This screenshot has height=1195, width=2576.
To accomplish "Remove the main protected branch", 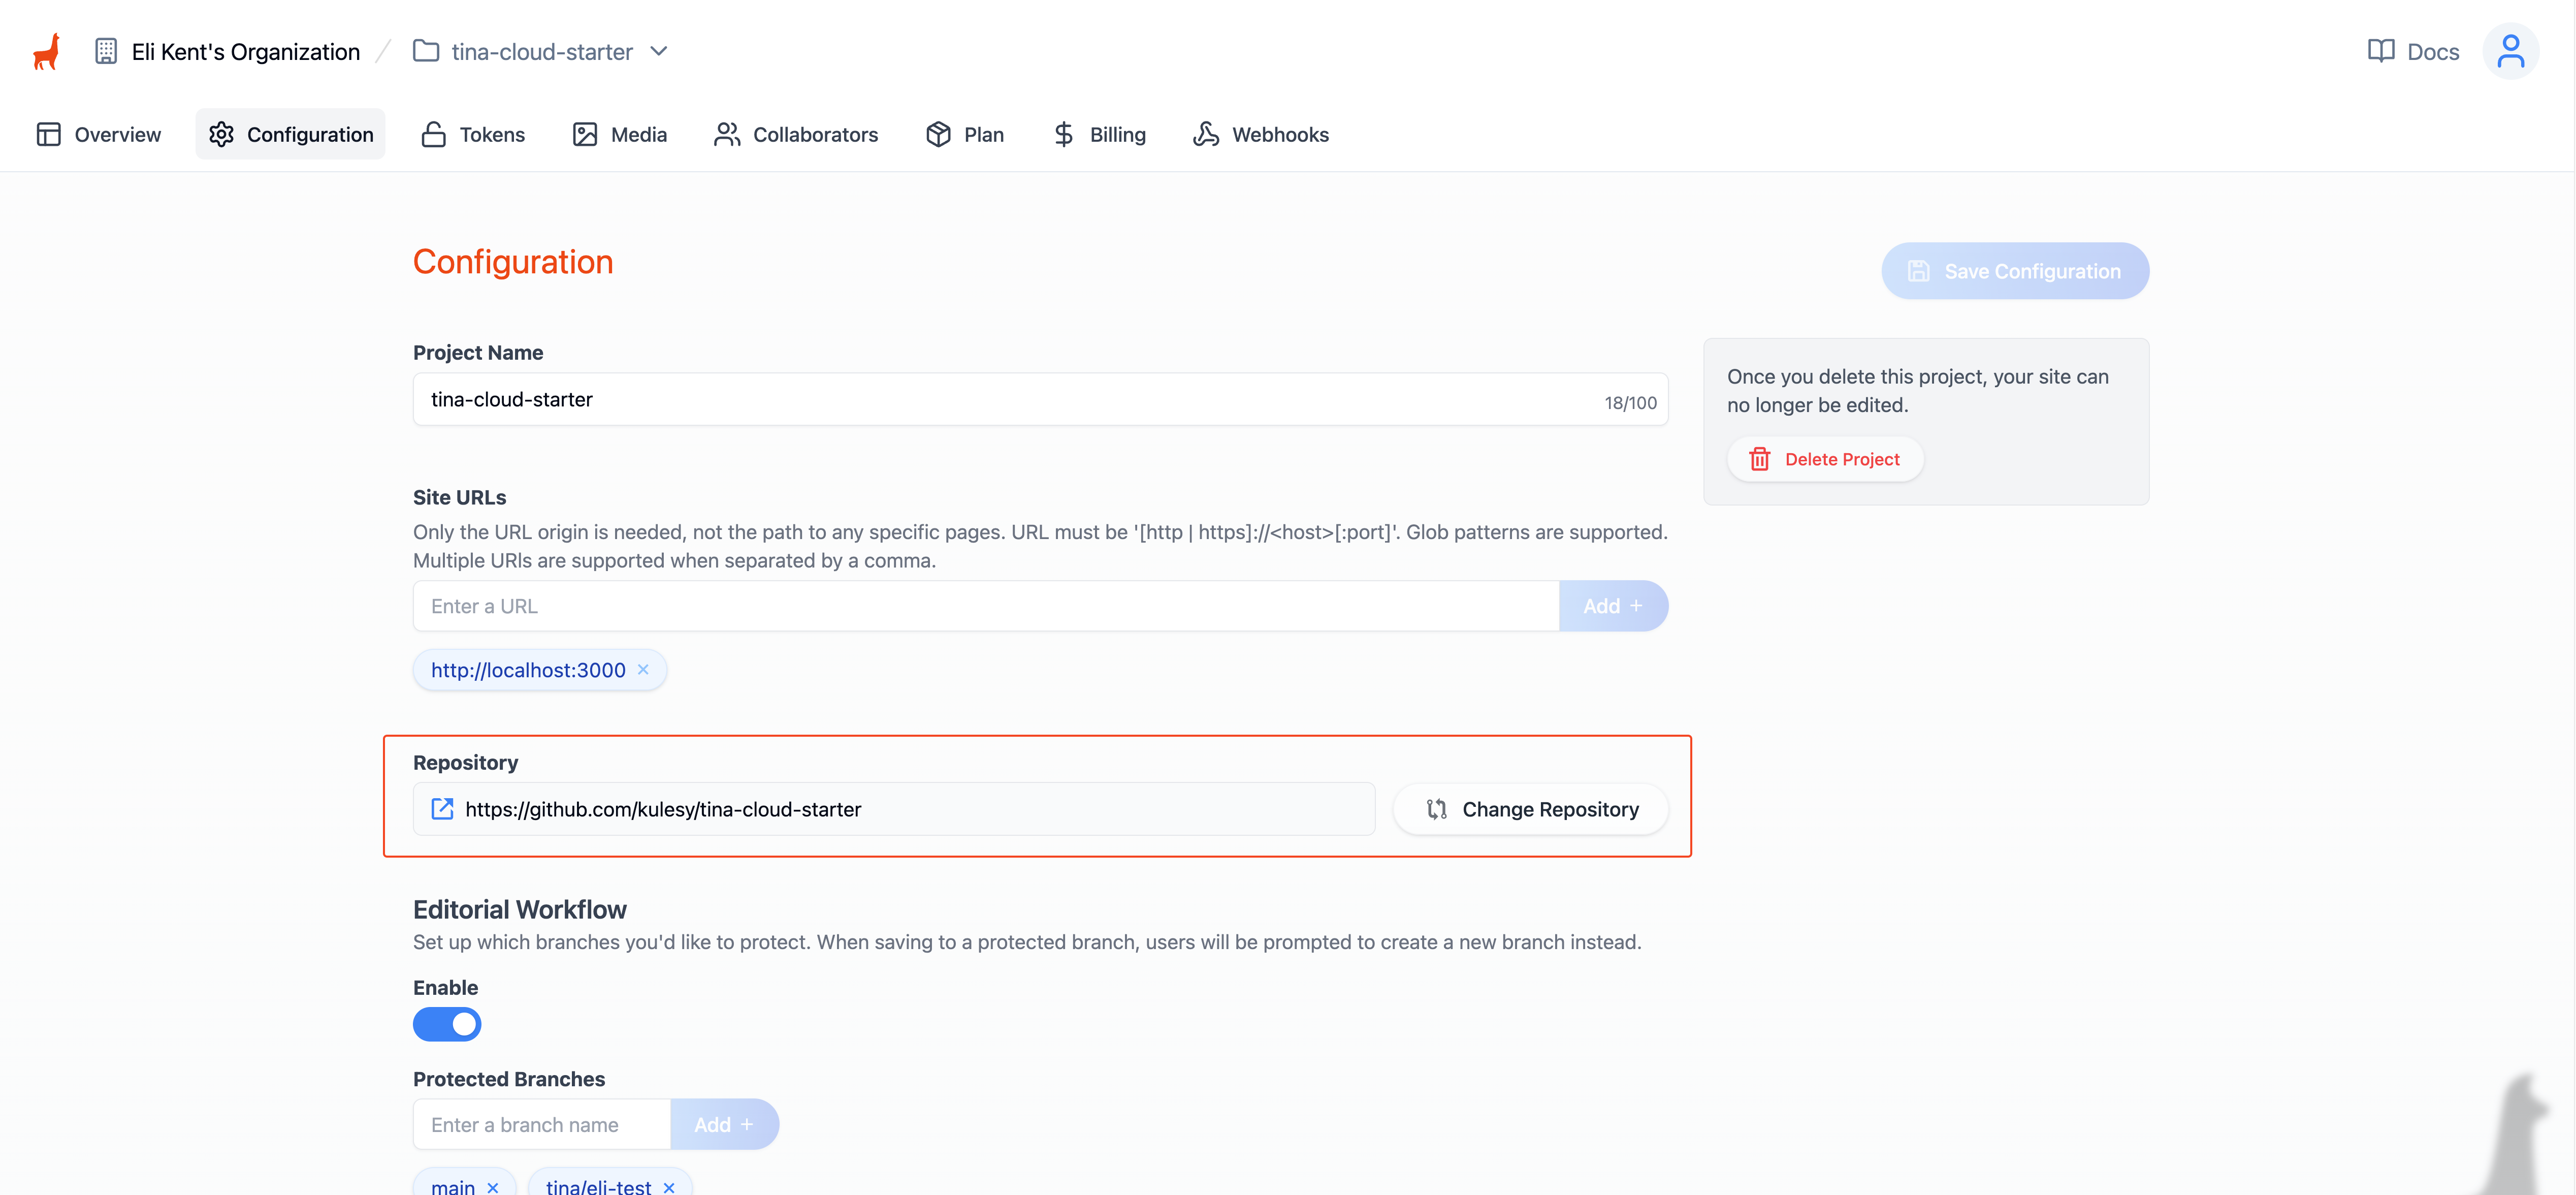I will point(493,1187).
